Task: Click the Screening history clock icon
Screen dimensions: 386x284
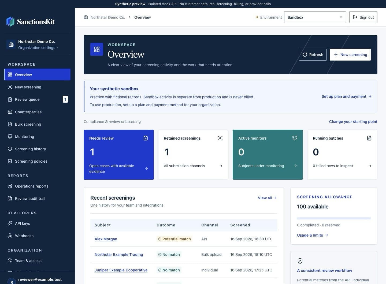Action: tap(10, 149)
